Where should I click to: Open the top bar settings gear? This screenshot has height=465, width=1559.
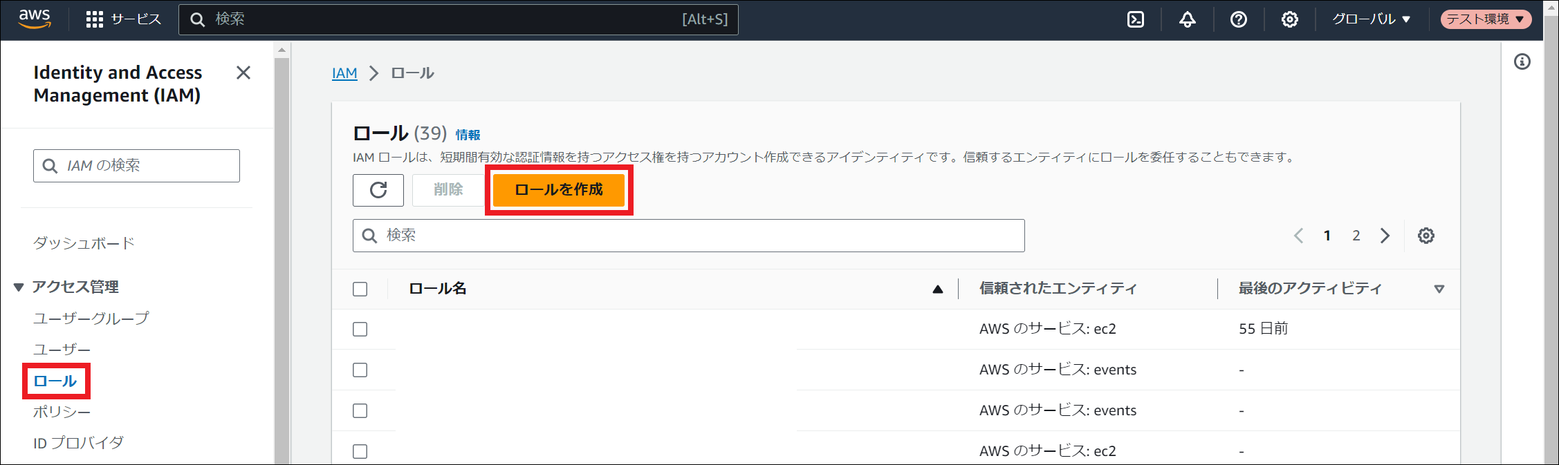[1289, 19]
